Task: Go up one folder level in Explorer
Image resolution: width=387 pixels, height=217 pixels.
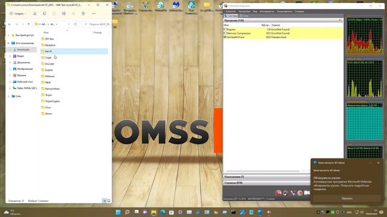Action: [x=28, y=24]
